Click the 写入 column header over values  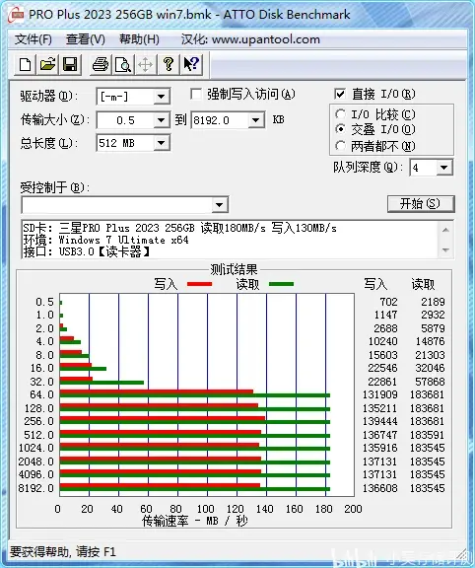point(375,284)
